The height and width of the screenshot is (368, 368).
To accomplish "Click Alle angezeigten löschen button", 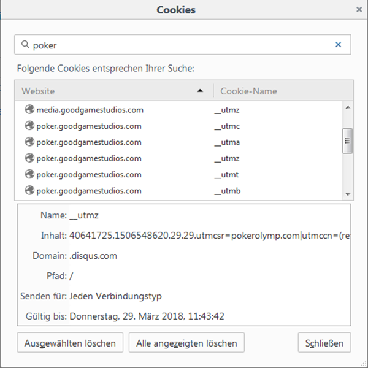I will (x=186, y=342).
